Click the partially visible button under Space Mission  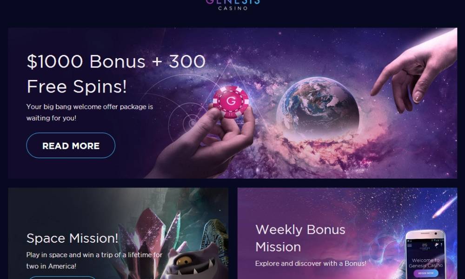[x=62, y=278]
